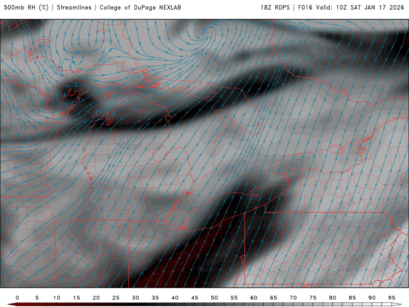409x307 pixels.
Task: Click the colorbar label '75'
Action: [313, 298]
